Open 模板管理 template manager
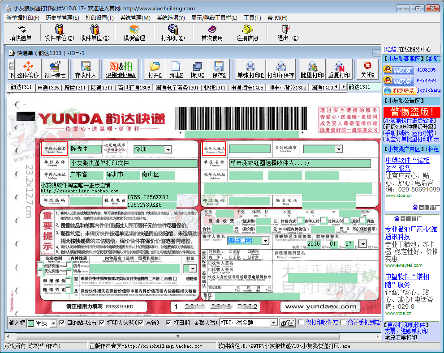 coord(134,33)
